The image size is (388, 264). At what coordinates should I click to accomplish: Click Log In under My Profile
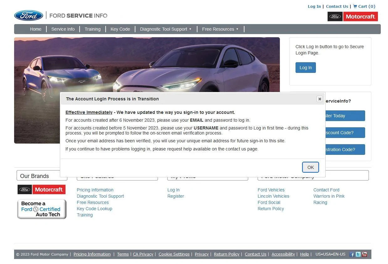tap(173, 190)
